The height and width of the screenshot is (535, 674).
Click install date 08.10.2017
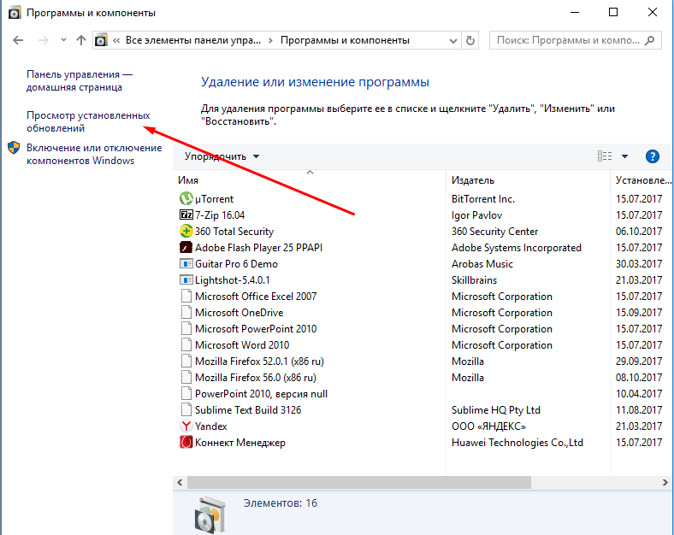coord(639,378)
